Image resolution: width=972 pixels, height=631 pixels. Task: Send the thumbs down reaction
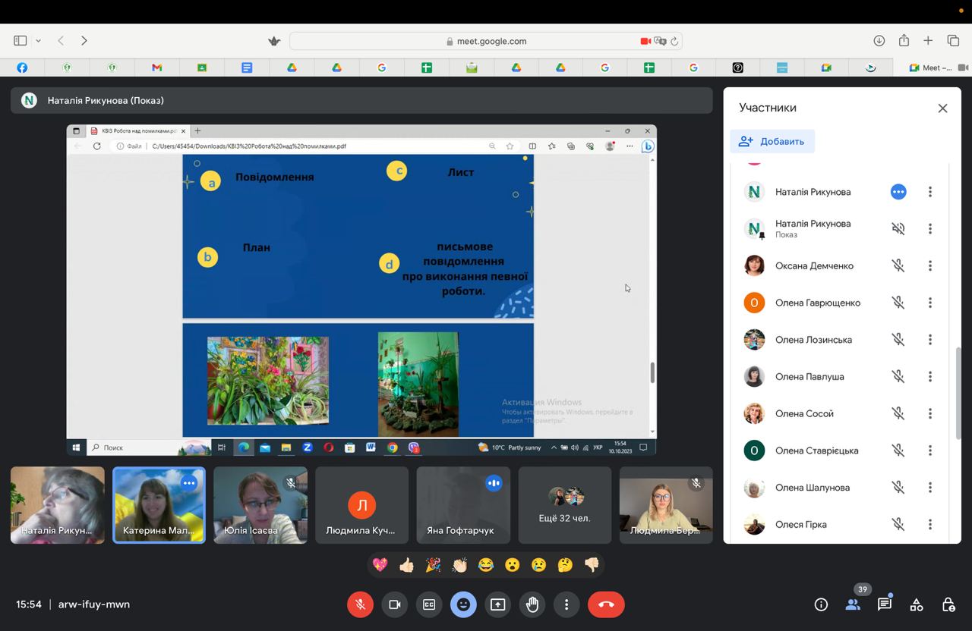pos(592,565)
